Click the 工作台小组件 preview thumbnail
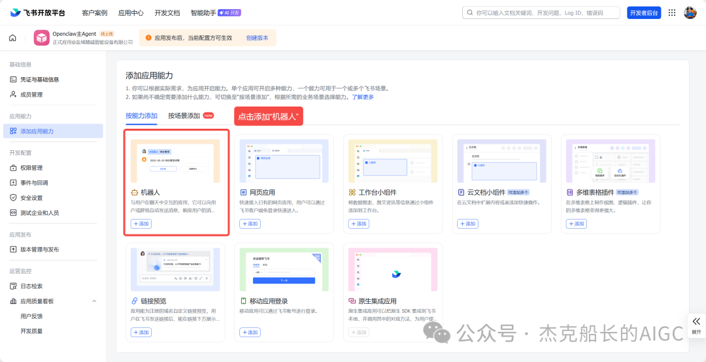Viewport: 706px width, 362px height. (x=393, y=161)
